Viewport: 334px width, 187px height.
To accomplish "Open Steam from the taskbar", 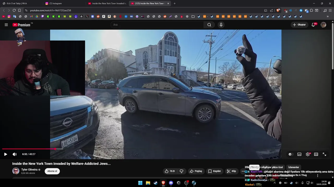I will tap(156, 183).
